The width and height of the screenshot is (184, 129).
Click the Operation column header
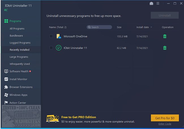point(168,27)
